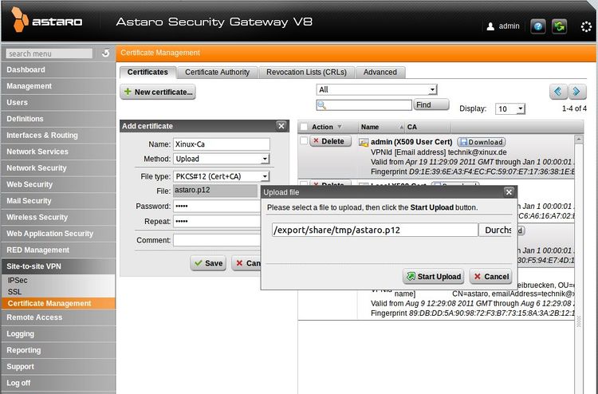Click the green reload icon in header
598x394 pixels.
point(560,26)
